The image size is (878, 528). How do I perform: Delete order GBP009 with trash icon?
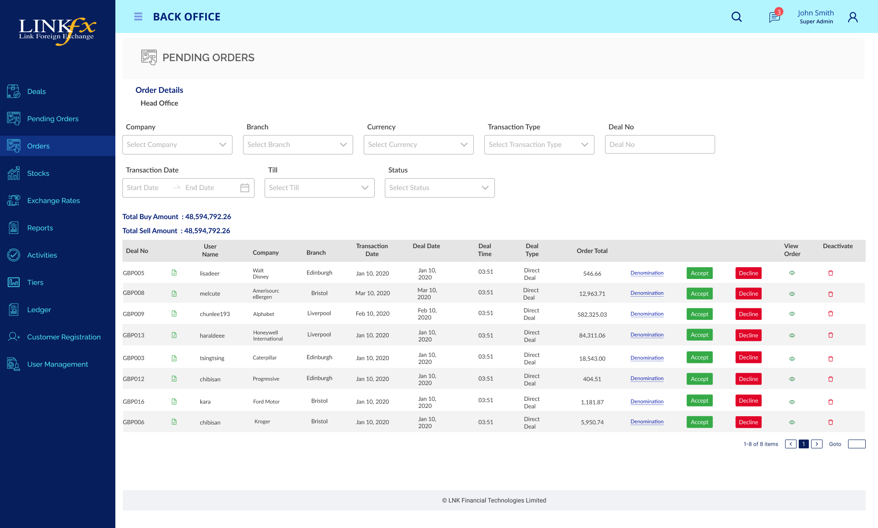click(x=831, y=314)
